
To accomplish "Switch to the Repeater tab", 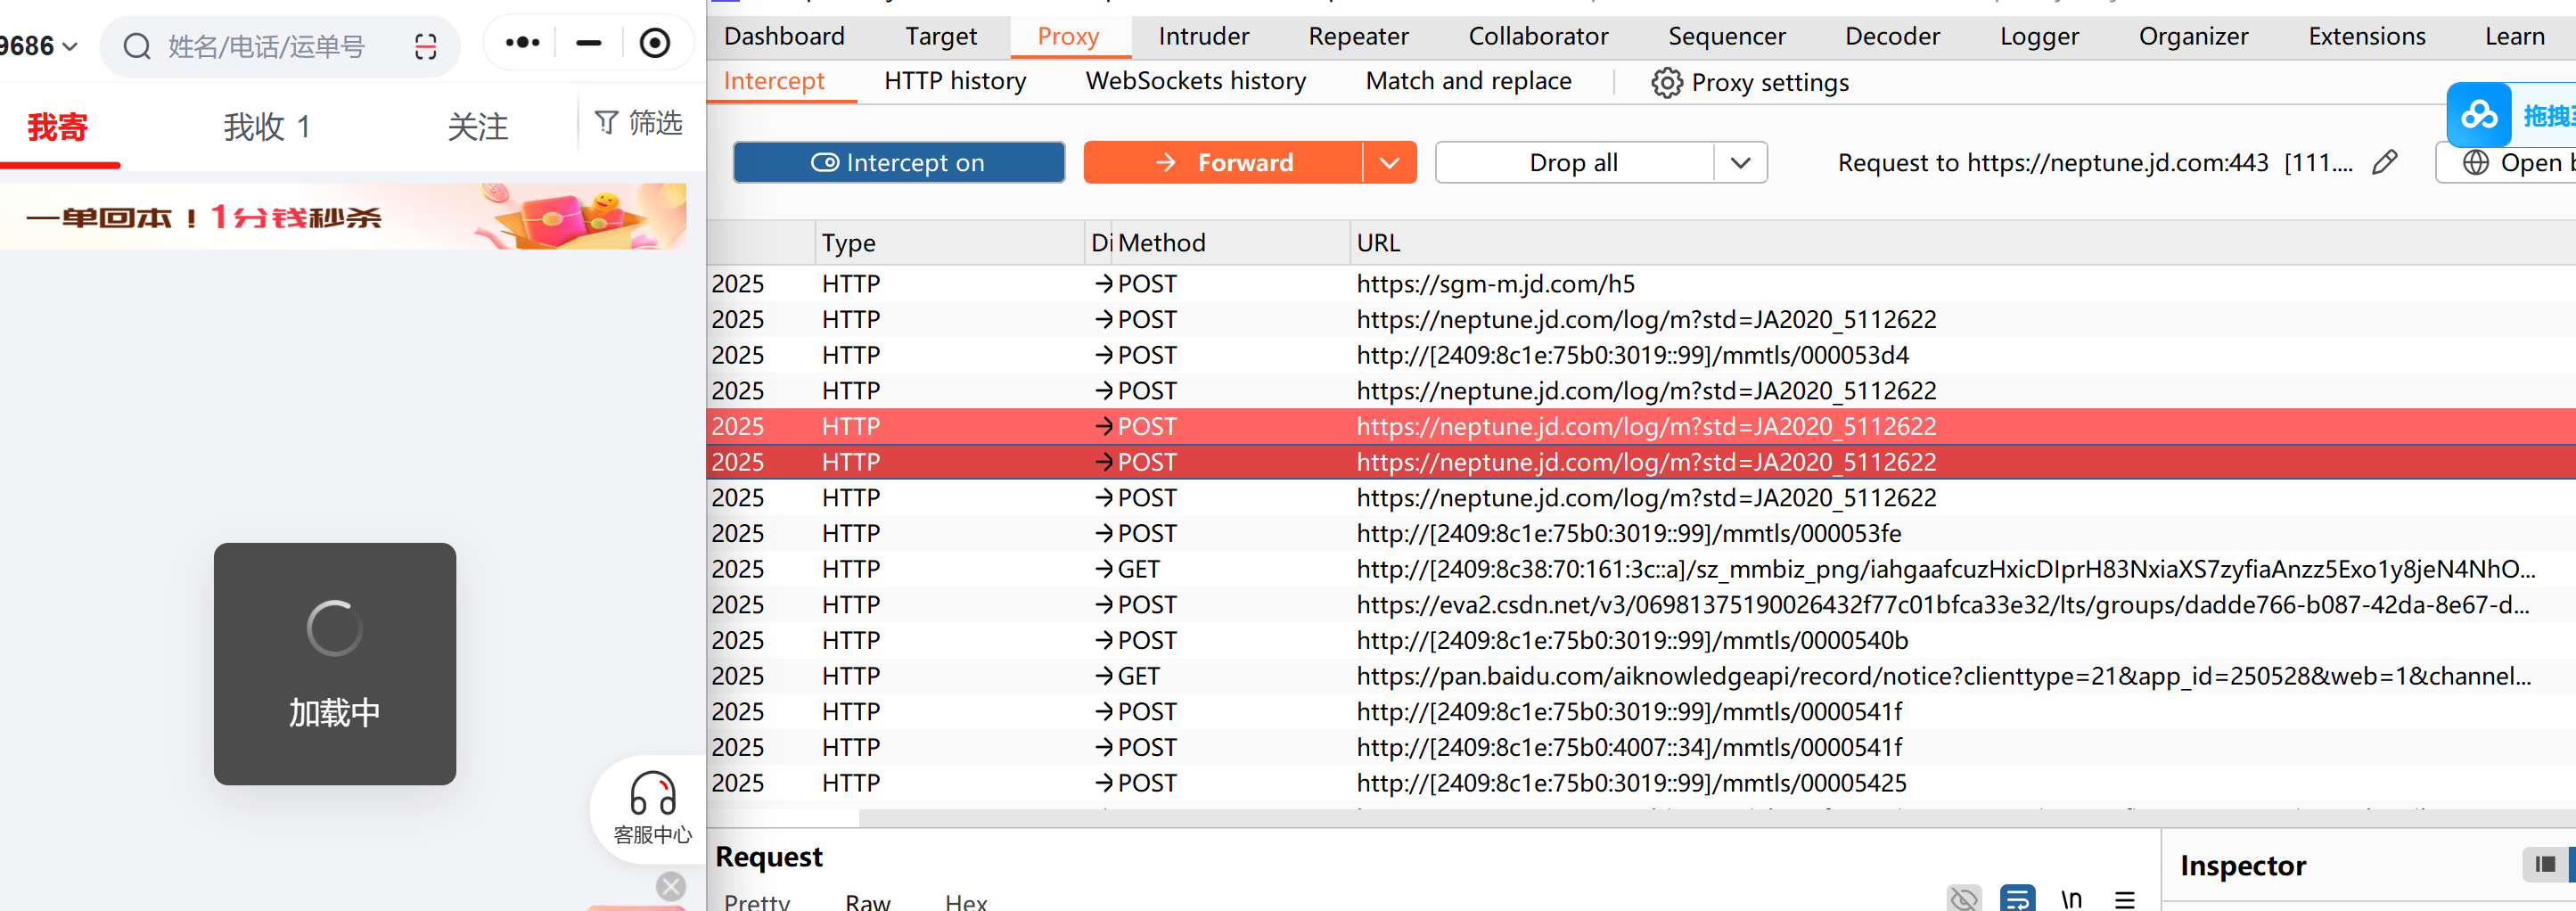I will pos(1359,37).
